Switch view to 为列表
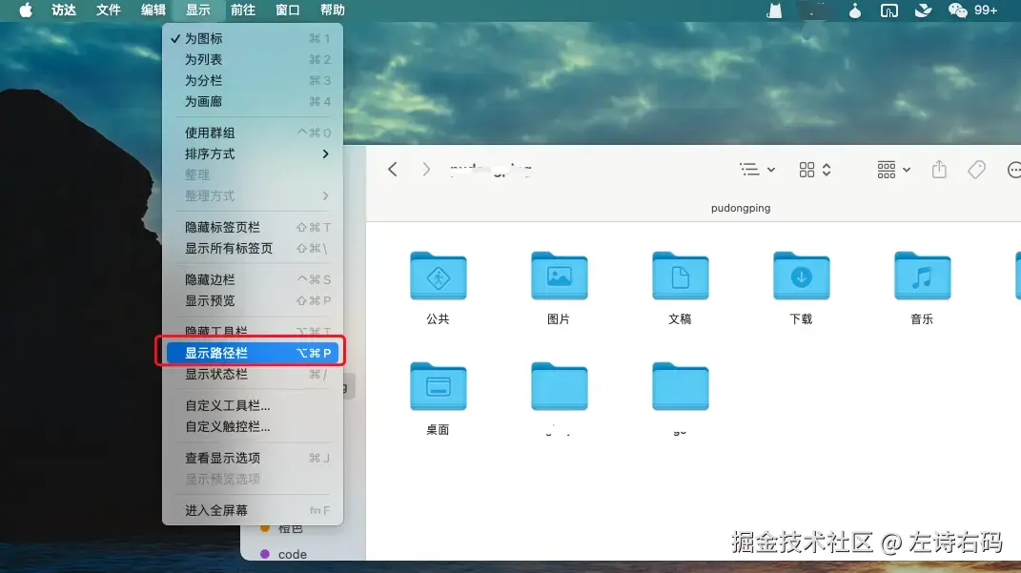 tap(253, 59)
